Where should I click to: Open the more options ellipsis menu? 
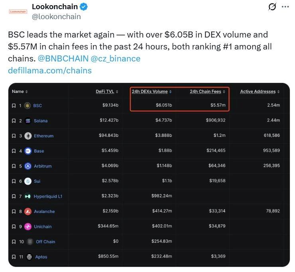[x=285, y=7]
